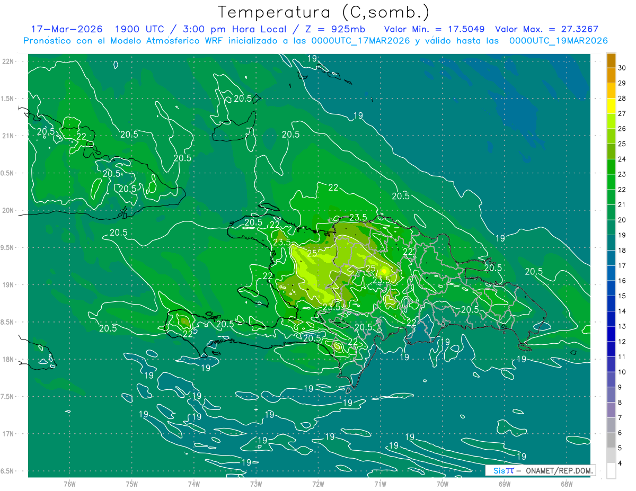This screenshot has height=491, width=636.
Task: Select the pressure level text 'Z = 925mb'
Action: pyautogui.click(x=335, y=29)
